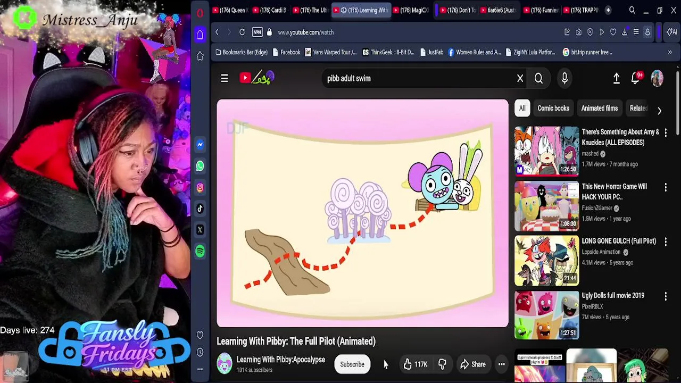
Task: Open Messenger in the sidebar
Action: pos(200,145)
